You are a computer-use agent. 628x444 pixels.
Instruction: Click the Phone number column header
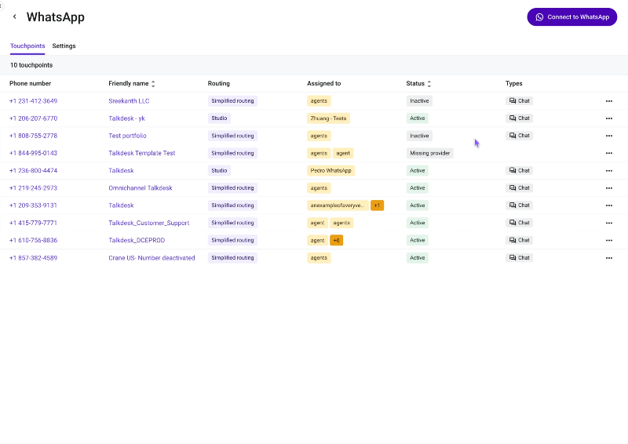coord(30,83)
